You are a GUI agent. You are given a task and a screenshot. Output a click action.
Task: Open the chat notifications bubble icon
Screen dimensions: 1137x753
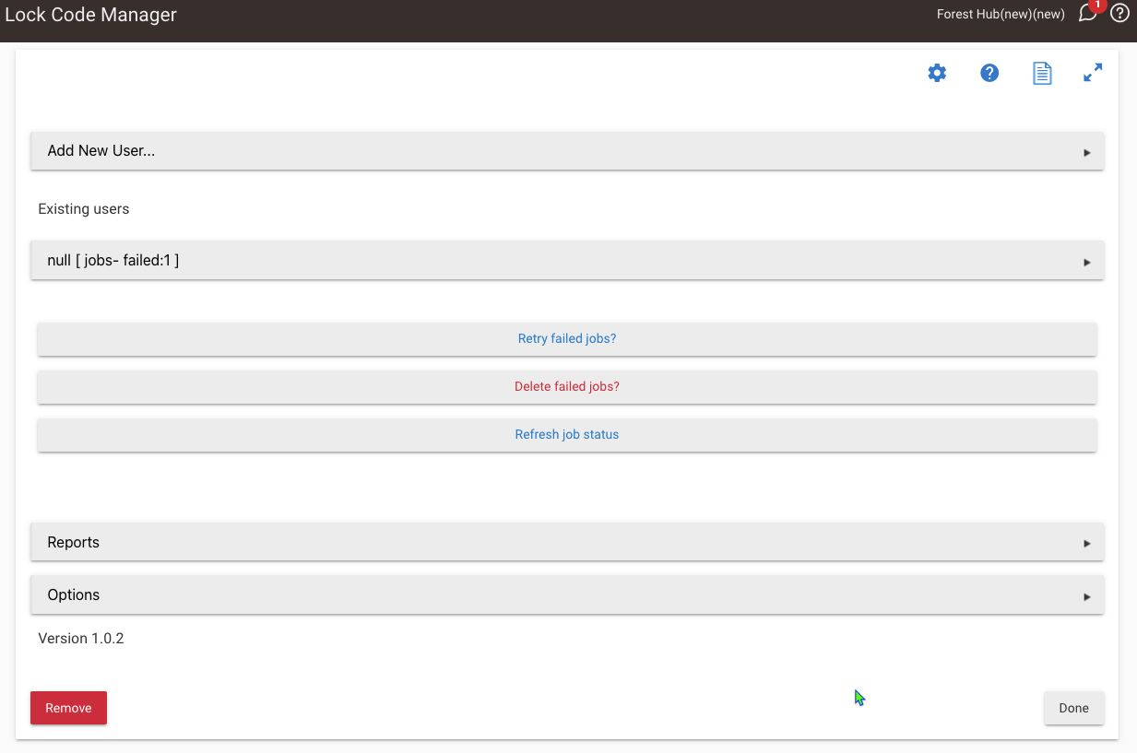pyautogui.click(x=1088, y=14)
